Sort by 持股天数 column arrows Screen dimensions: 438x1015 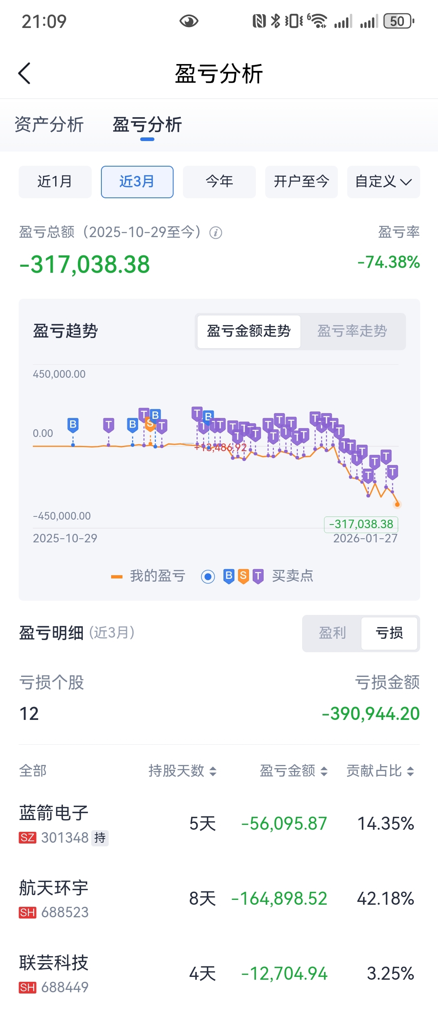tap(213, 771)
